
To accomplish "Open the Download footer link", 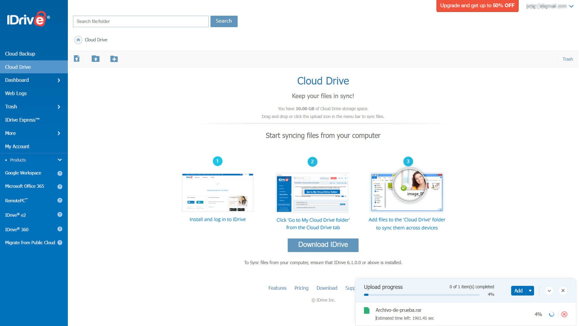I will click(327, 288).
